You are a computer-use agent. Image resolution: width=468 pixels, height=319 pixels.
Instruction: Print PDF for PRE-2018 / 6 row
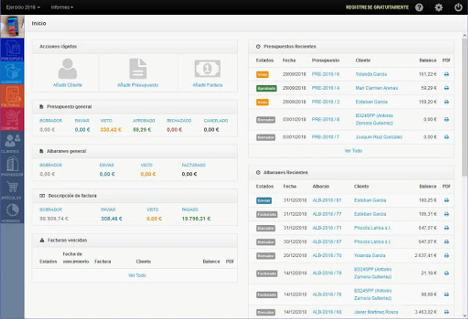tap(446, 74)
